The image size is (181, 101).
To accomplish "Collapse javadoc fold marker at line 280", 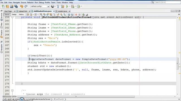I will (12, 90).
